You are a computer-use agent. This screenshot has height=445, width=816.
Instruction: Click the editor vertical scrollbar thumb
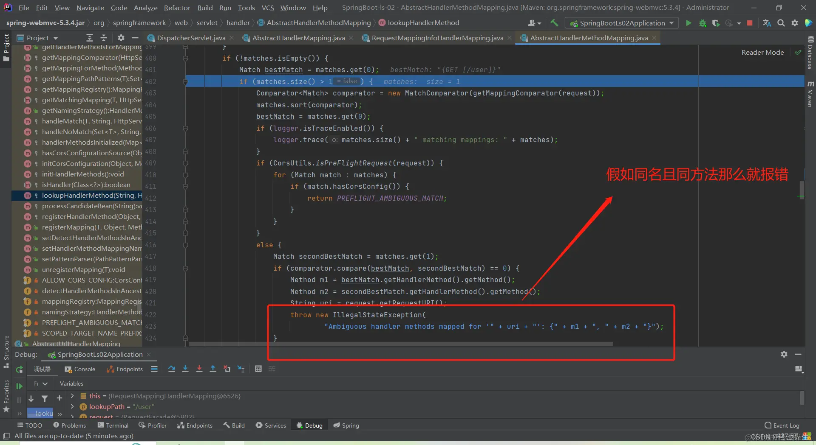pyautogui.click(x=802, y=190)
